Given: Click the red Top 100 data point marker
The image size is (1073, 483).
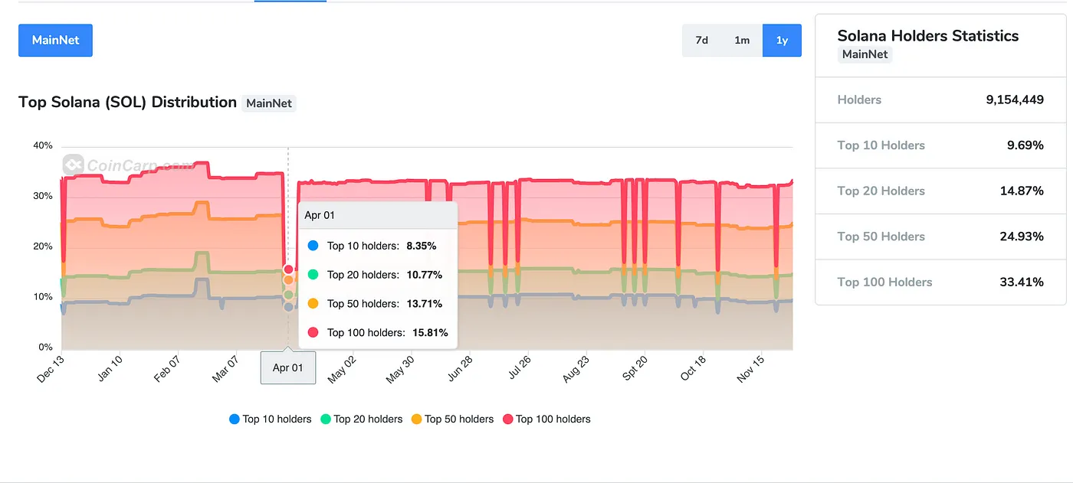Looking at the screenshot, I should pyautogui.click(x=288, y=269).
